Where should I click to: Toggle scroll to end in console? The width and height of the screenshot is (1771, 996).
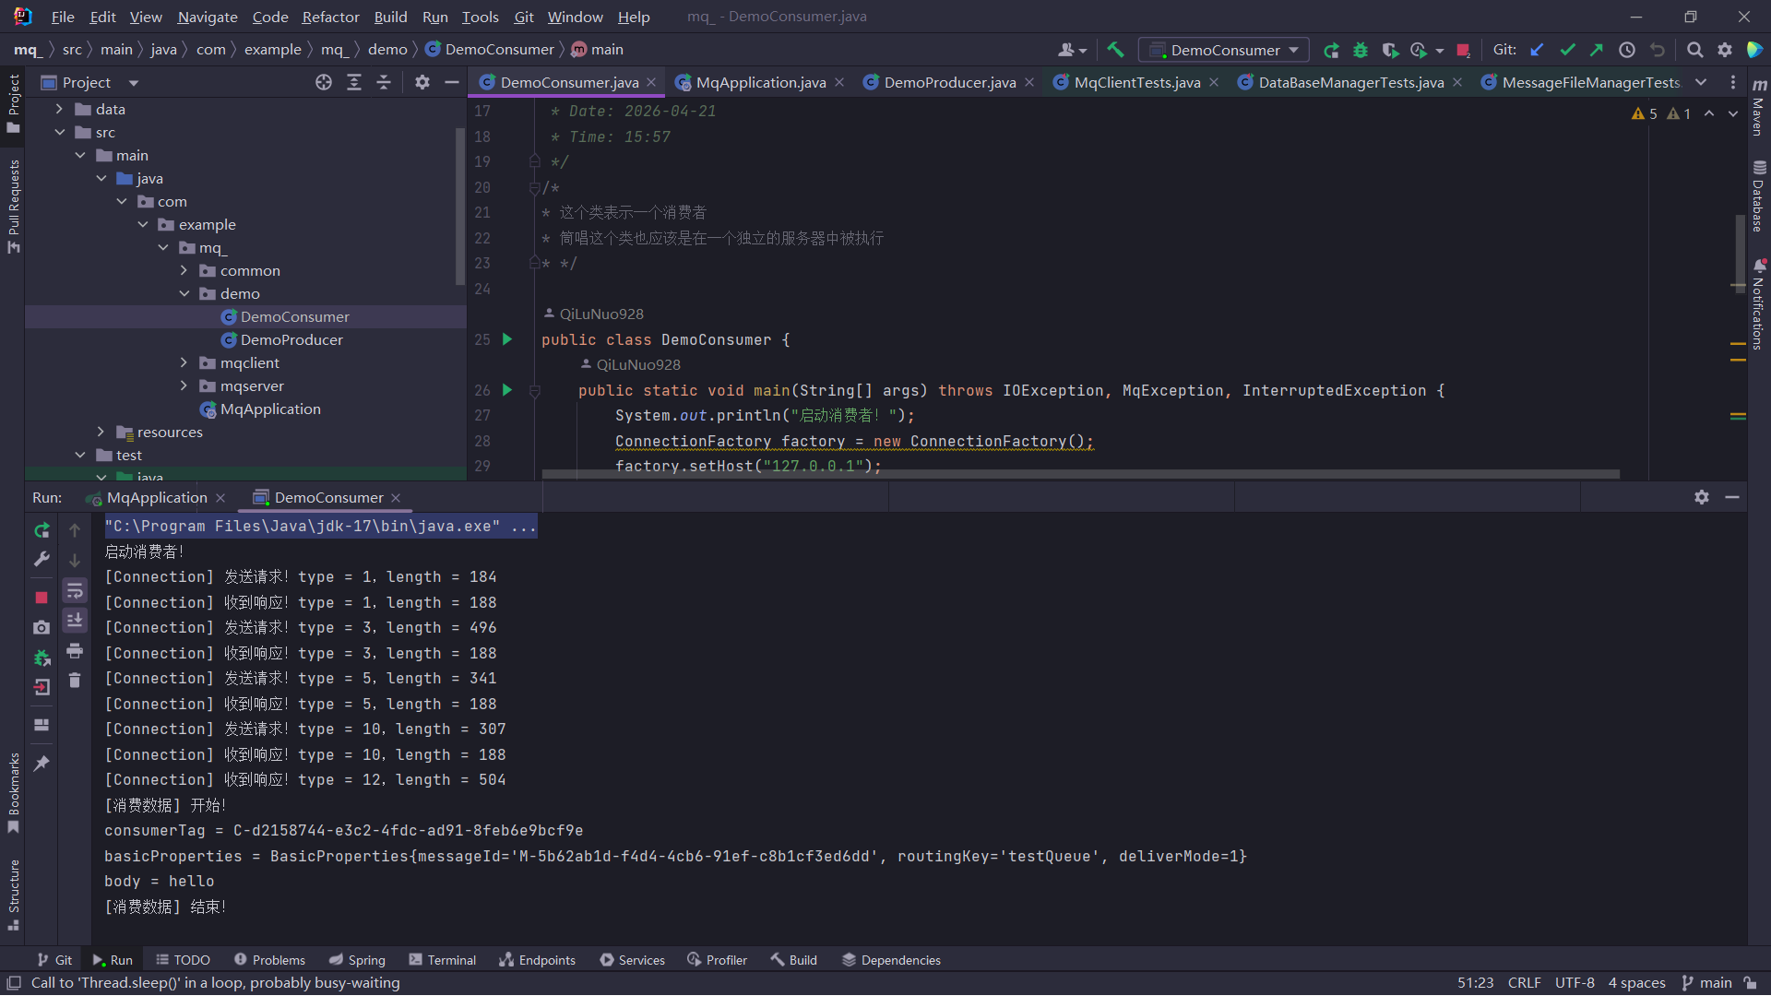[x=75, y=620]
